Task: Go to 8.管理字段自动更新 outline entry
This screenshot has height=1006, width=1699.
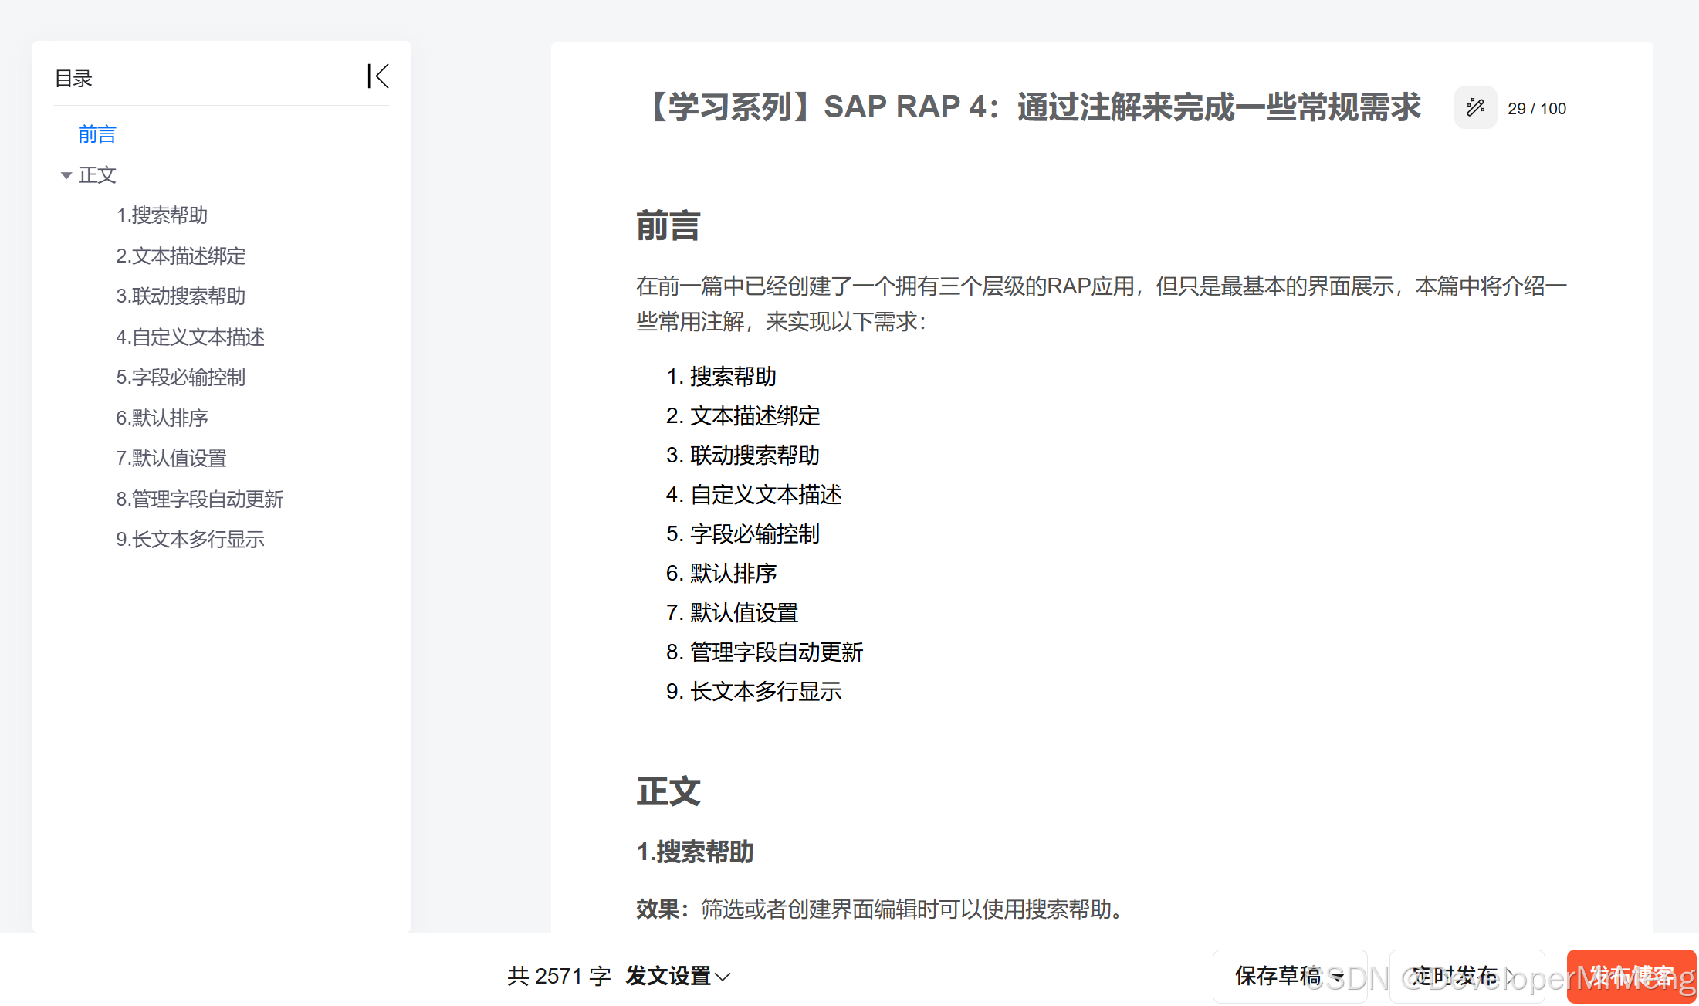Action: (x=199, y=499)
